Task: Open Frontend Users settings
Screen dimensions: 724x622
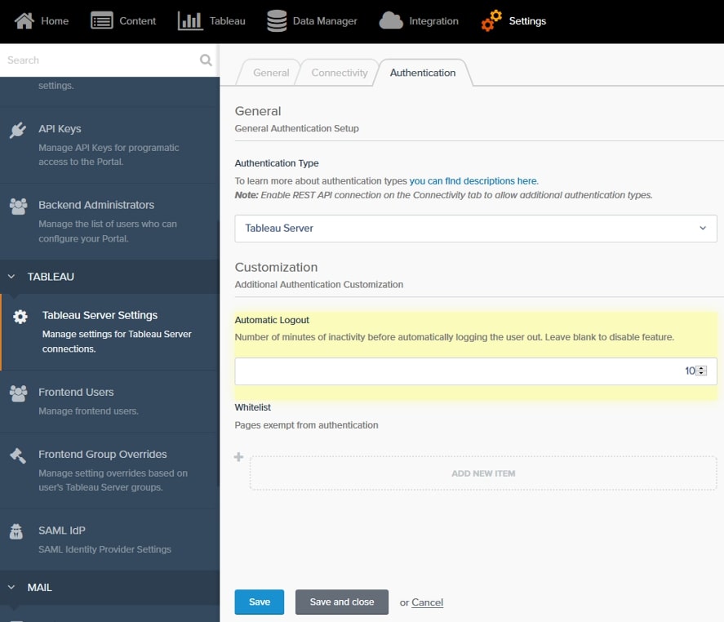Action: 109,401
